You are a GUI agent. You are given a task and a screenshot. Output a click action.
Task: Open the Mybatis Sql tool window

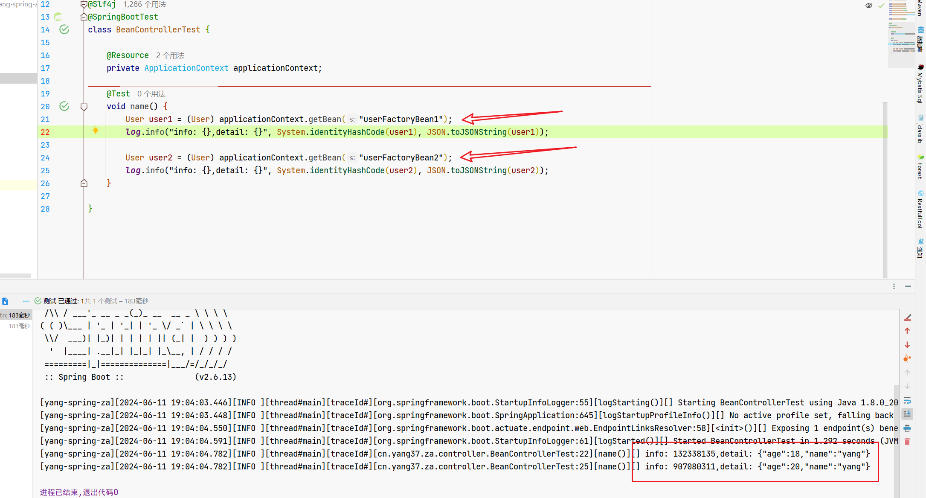[920, 84]
